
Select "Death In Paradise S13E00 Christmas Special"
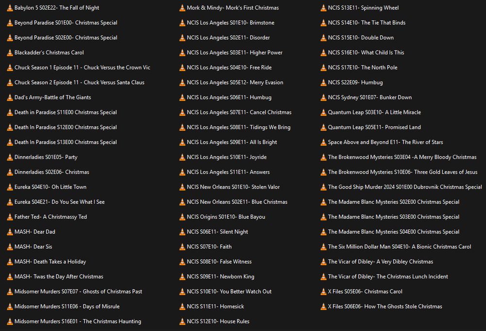[x=66, y=142]
